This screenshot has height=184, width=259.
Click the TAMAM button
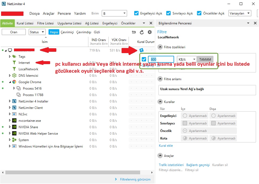[205, 59]
